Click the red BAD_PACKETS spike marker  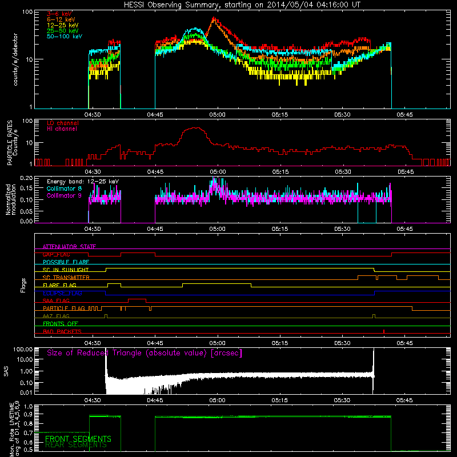pos(384,331)
